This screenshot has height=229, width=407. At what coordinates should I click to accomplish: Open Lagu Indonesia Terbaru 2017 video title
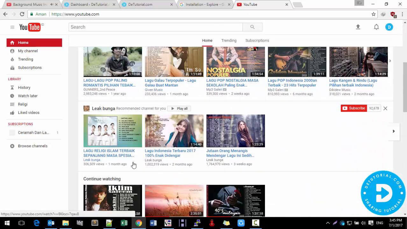pos(170,153)
